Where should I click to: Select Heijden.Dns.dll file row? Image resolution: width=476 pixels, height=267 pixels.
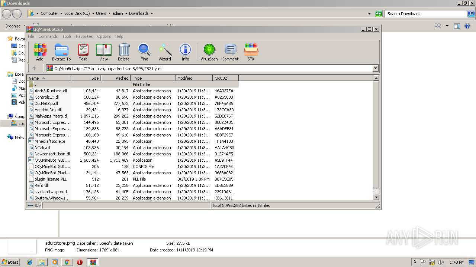point(133,110)
